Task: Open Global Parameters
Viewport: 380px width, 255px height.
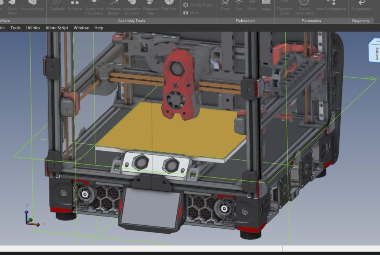Action: coord(304,8)
